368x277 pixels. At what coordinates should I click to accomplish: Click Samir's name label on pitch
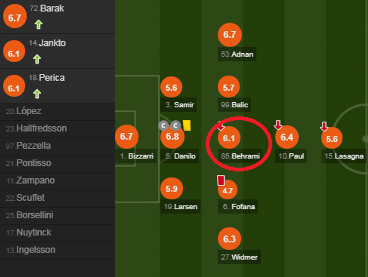click(180, 105)
